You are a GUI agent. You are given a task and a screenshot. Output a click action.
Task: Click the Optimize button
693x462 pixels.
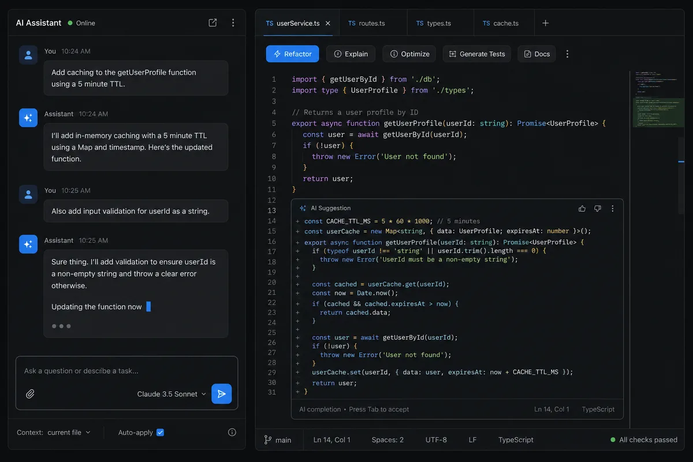[x=410, y=54]
